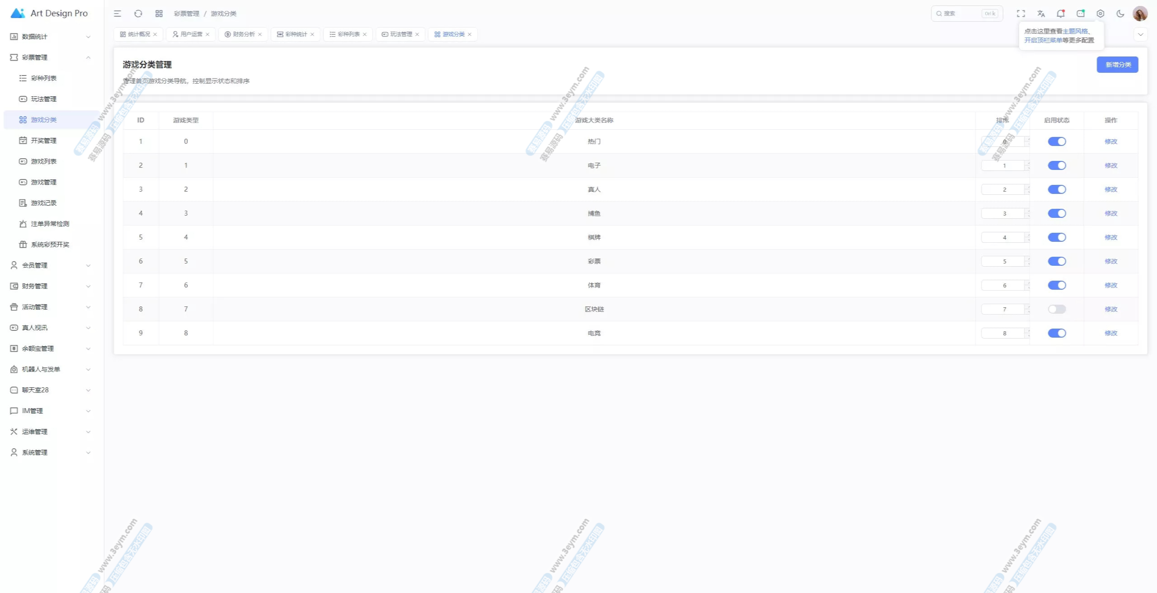Image resolution: width=1157 pixels, height=593 pixels.
Task: Open the settings hexagon gear icon
Action: click(x=1100, y=14)
